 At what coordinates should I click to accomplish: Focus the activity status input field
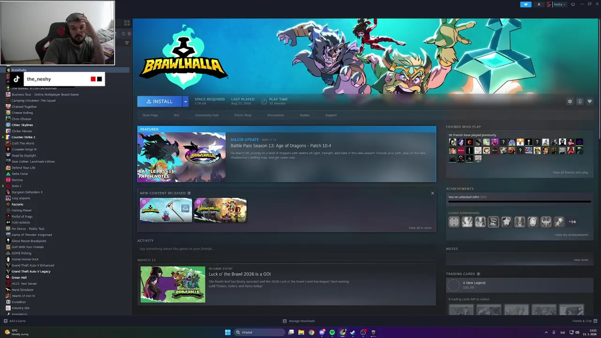[x=286, y=249]
